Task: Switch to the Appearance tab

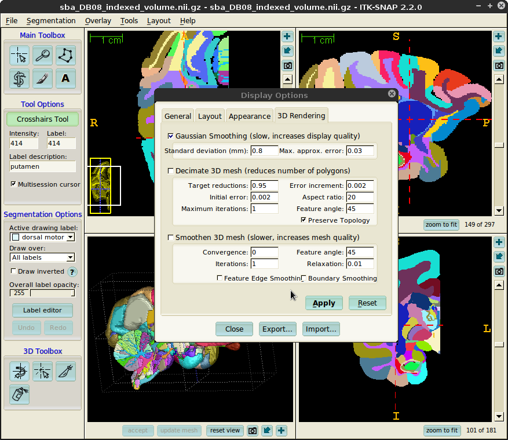Action: [249, 116]
